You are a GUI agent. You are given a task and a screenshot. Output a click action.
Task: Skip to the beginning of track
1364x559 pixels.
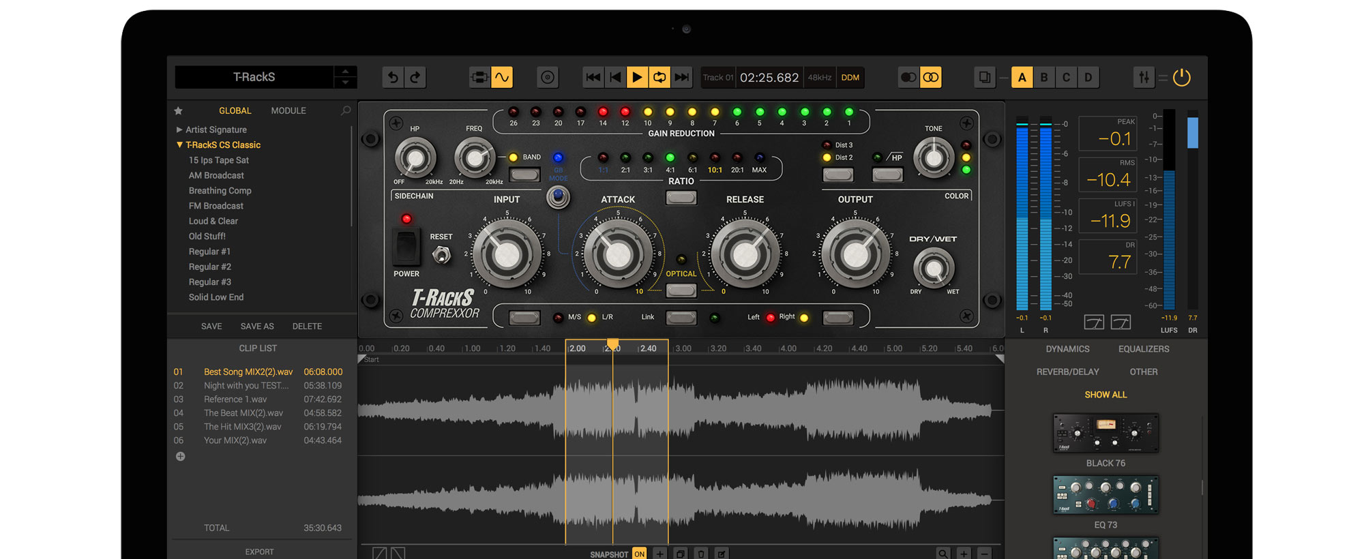(593, 78)
